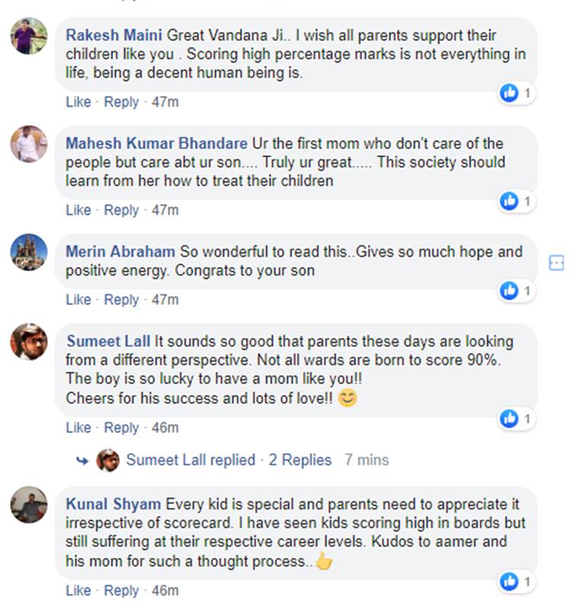The width and height of the screenshot is (578, 605).
Task: Click the like reaction icon on Sumeet Lall's comment
Action: tap(509, 418)
